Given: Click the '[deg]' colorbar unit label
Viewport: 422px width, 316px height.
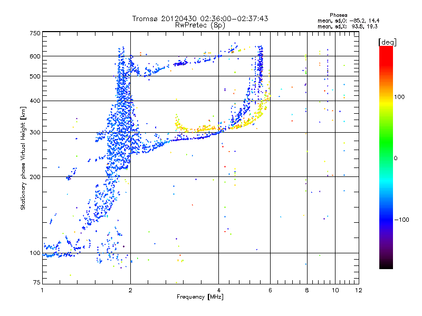Looking at the screenshot, I should pyautogui.click(x=387, y=42).
